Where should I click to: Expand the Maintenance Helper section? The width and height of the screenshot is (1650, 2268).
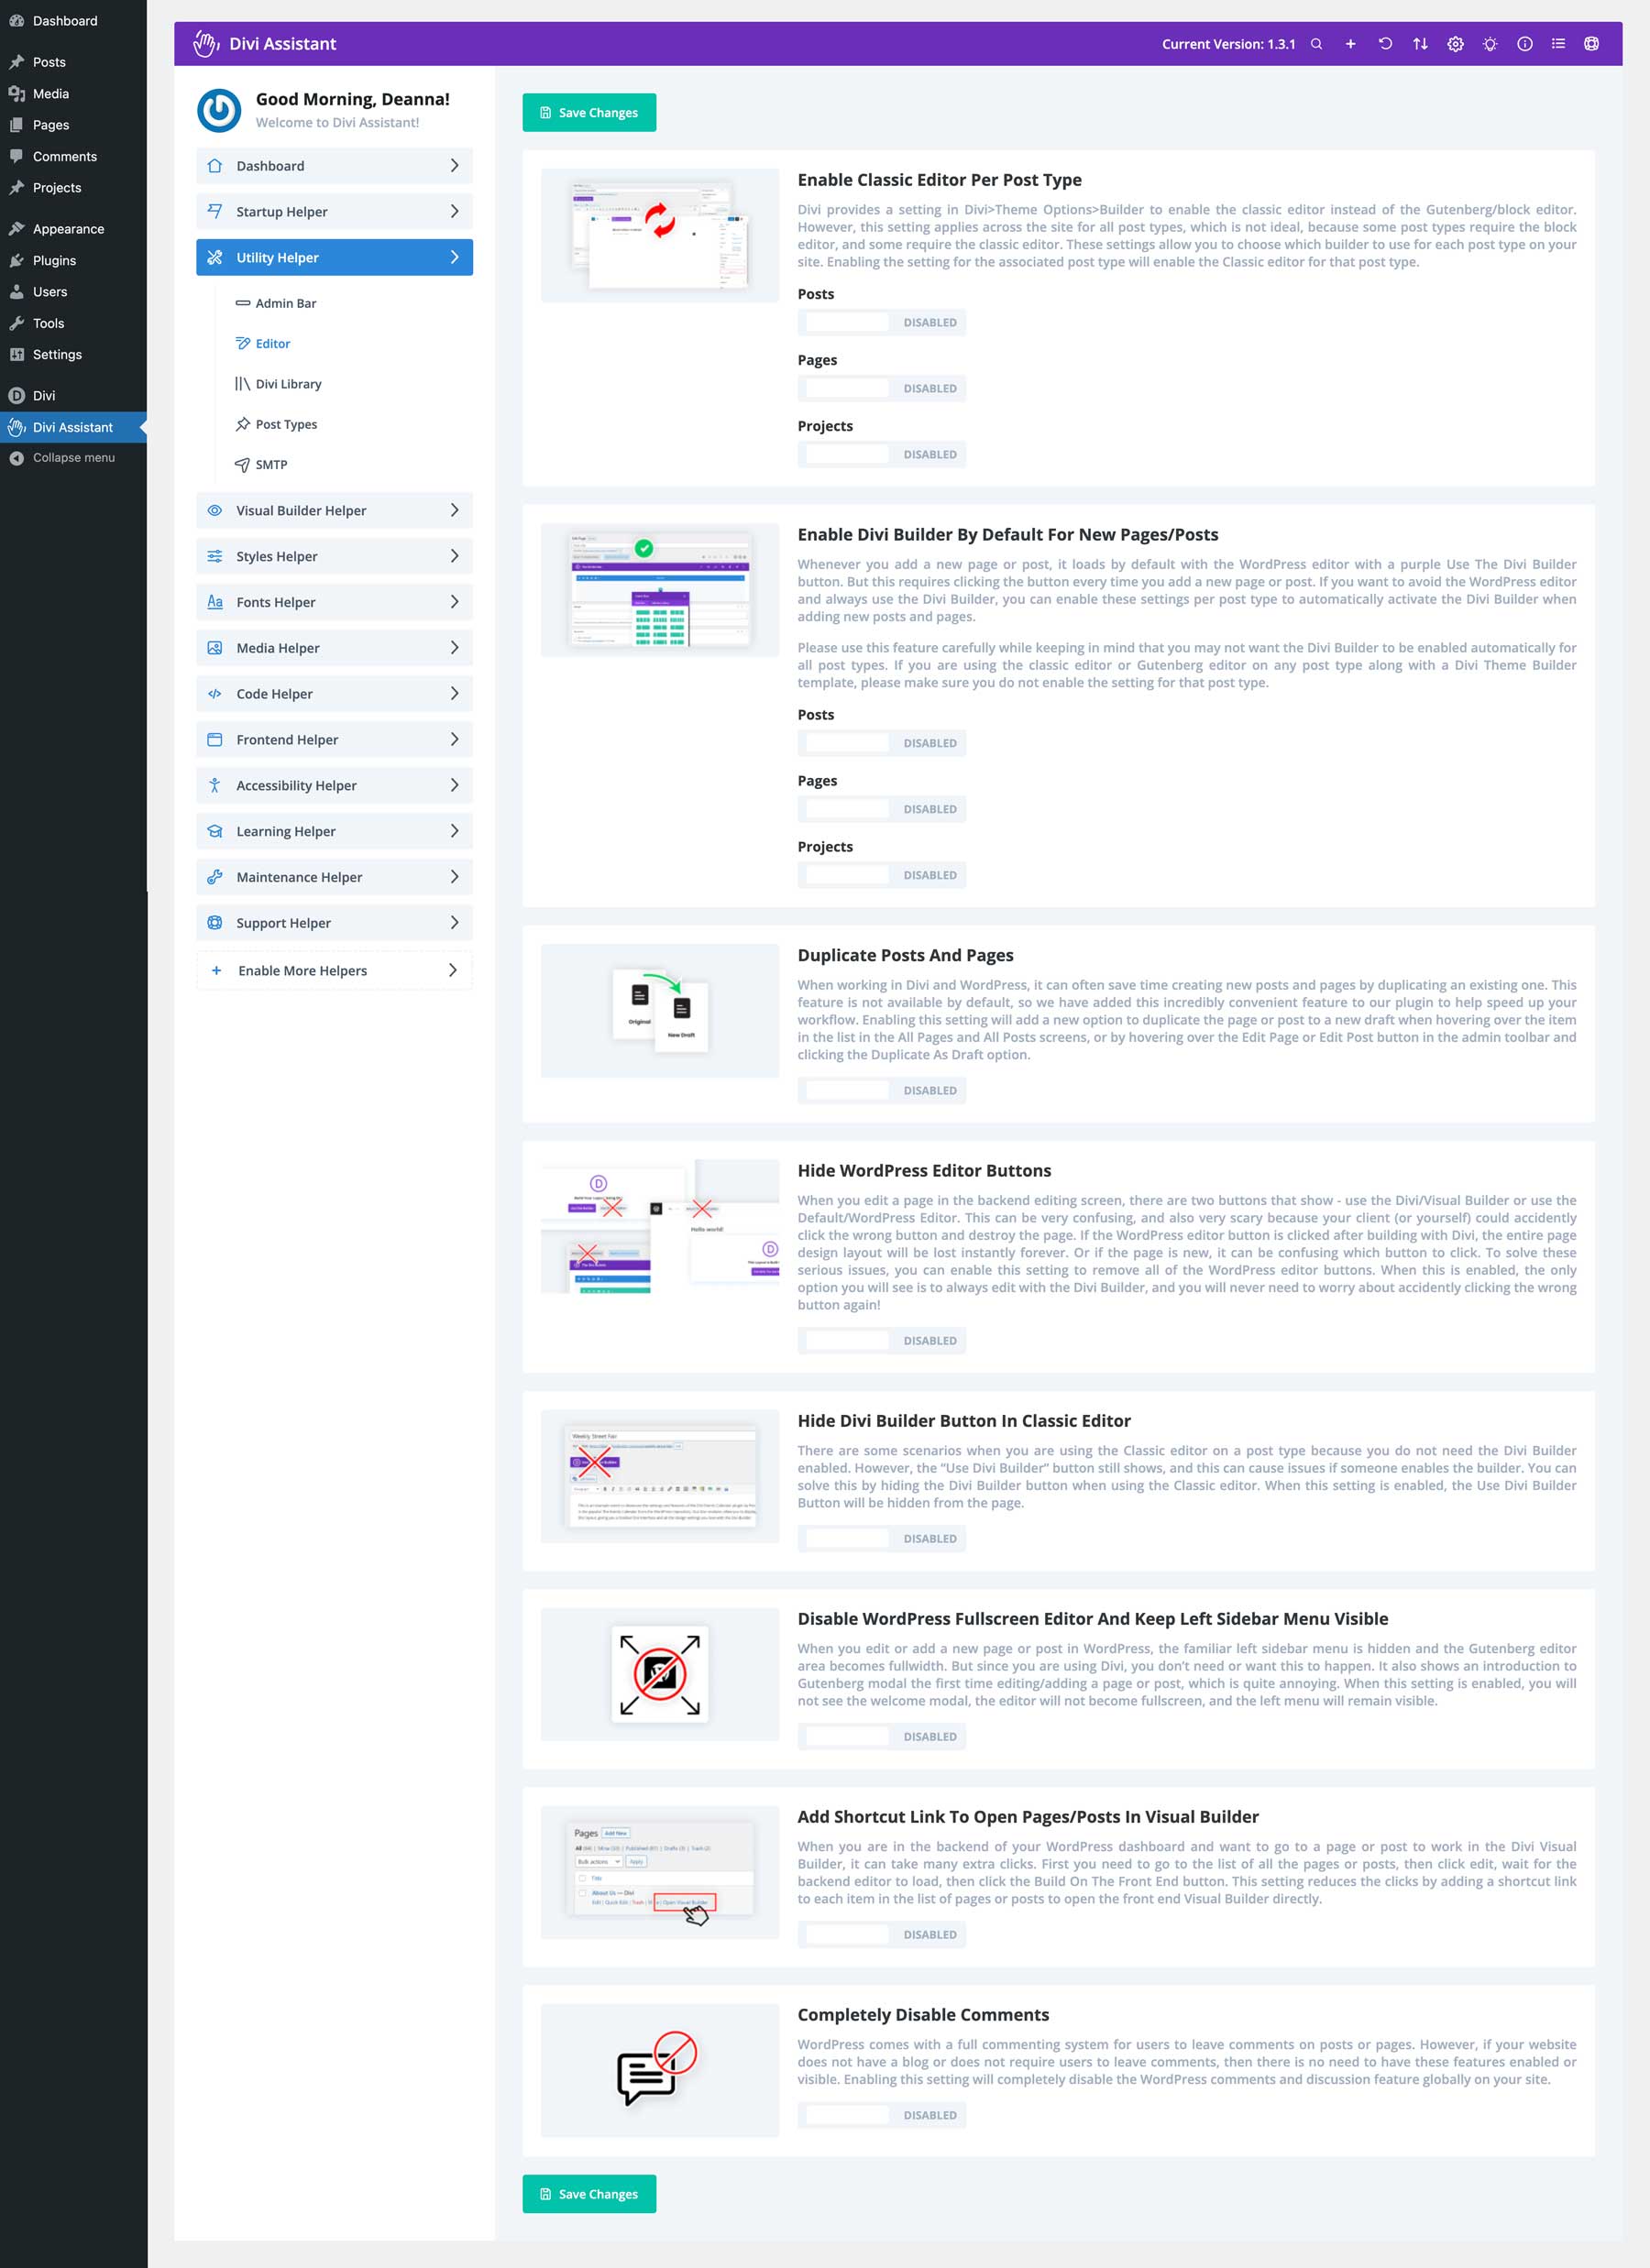pos(333,876)
